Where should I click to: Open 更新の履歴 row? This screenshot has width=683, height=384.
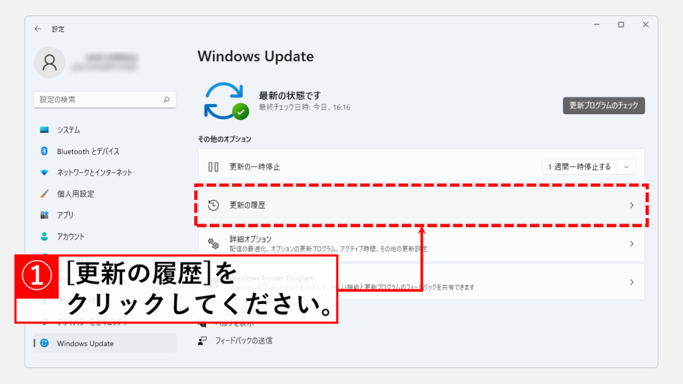422,205
